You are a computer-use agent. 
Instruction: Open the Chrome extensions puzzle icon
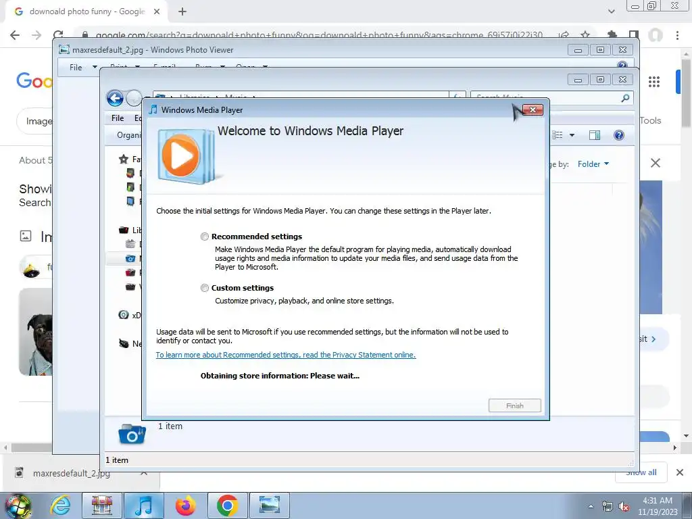click(612, 35)
